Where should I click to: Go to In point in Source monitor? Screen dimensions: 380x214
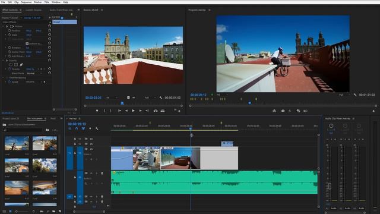119,111
